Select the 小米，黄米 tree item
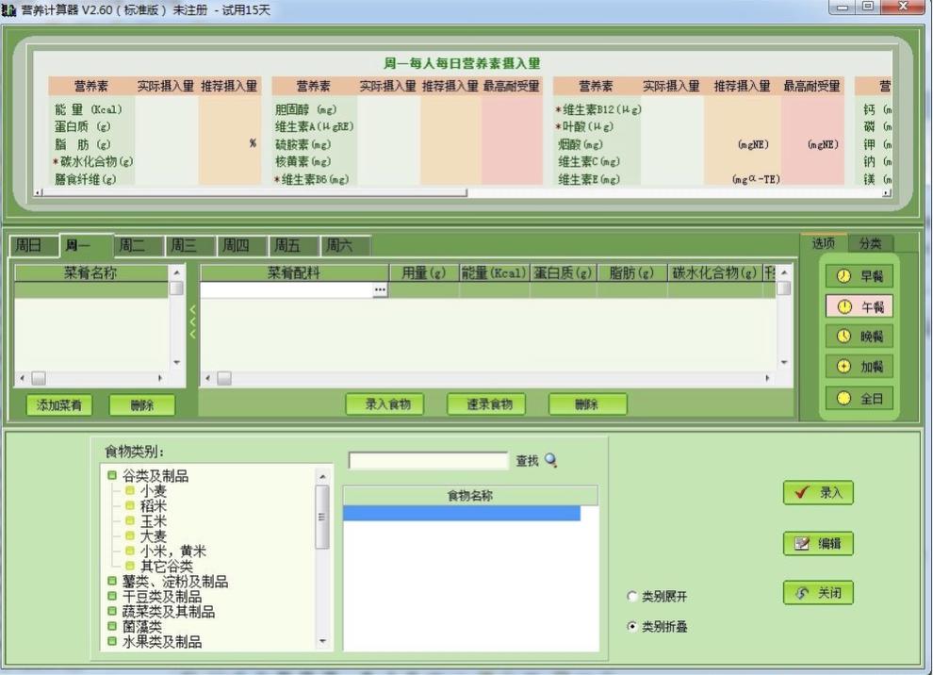Viewport: 933px width, 675px height. click(173, 552)
